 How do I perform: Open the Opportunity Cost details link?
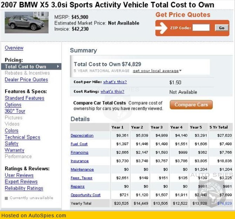point(86,195)
